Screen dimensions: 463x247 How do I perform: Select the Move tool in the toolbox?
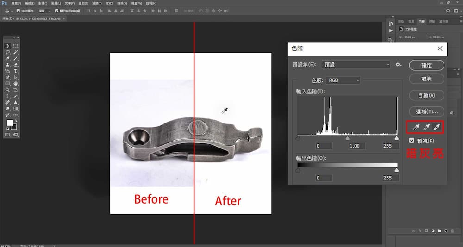(x=7, y=46)
